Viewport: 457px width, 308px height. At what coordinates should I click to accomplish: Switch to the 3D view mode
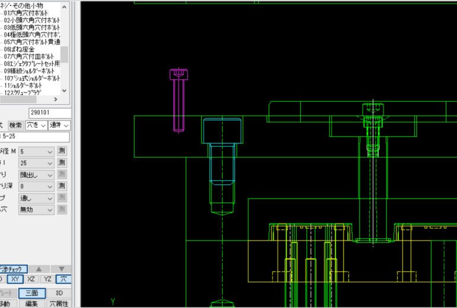tap(59, 293)
